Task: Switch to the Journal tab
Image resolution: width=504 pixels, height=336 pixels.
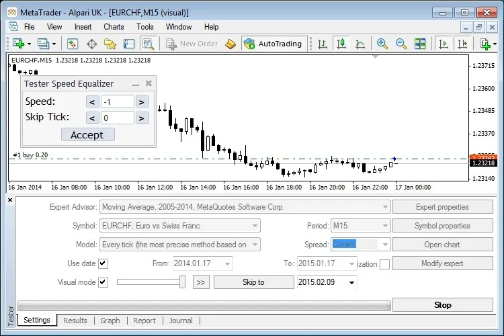Action: [x=181, y=321]
